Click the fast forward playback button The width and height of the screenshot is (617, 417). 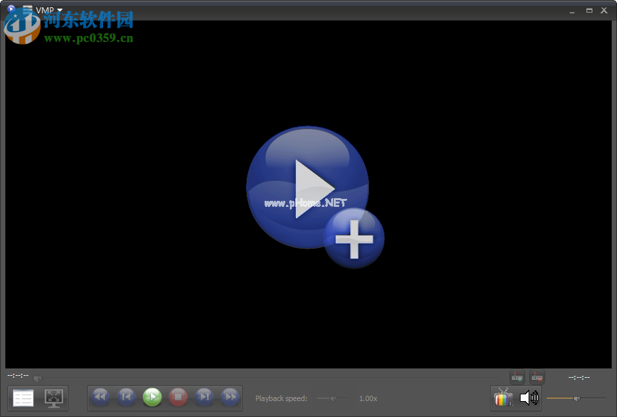point(229,396)
